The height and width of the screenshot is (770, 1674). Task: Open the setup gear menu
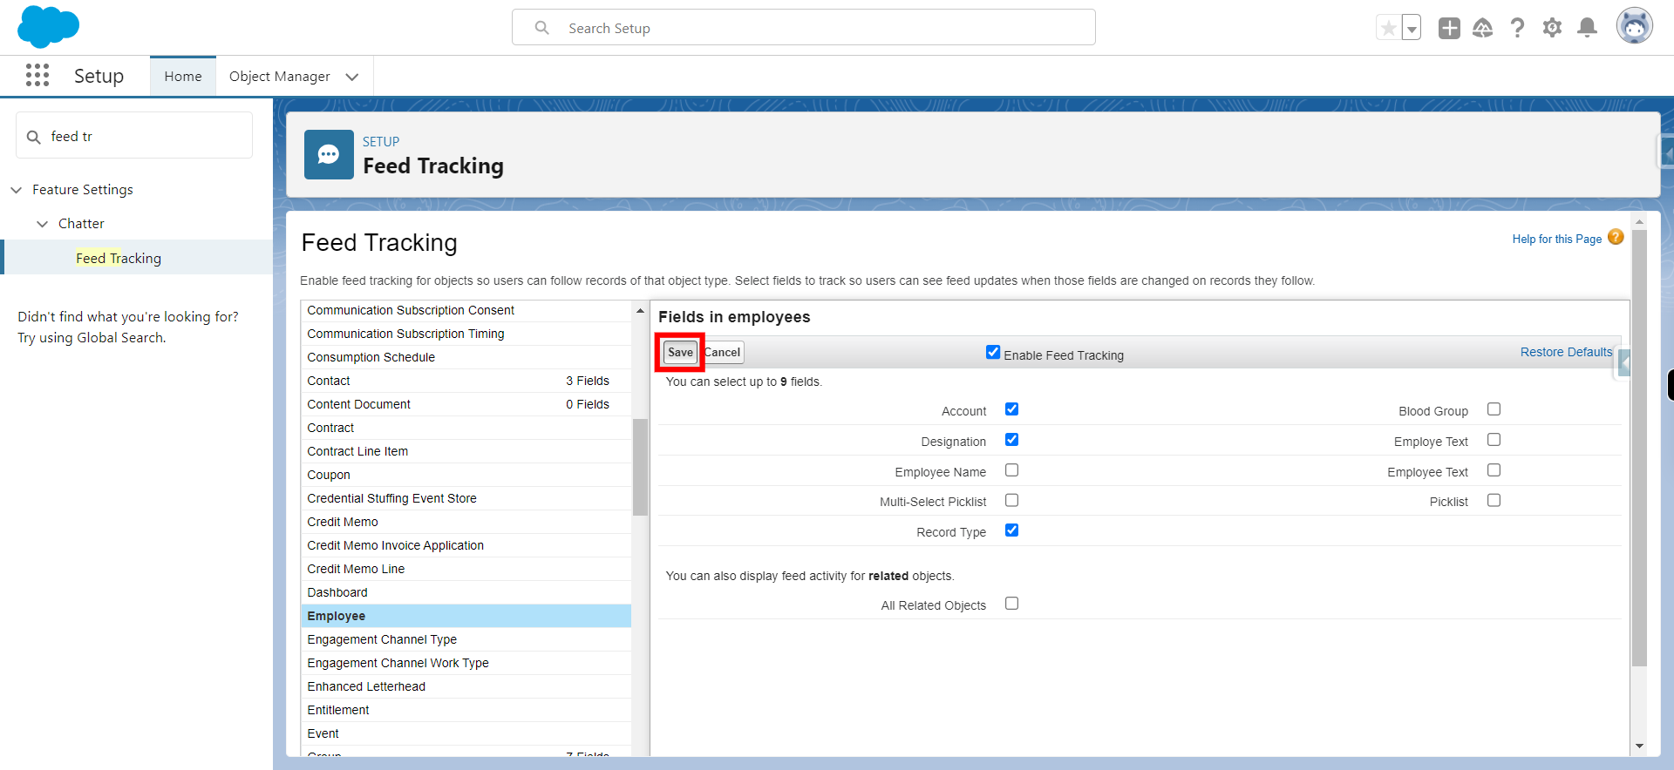[1552, 28]
